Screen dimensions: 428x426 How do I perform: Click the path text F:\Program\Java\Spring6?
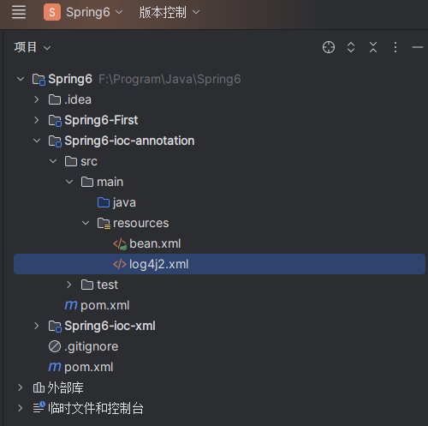[x=169, y=79]
